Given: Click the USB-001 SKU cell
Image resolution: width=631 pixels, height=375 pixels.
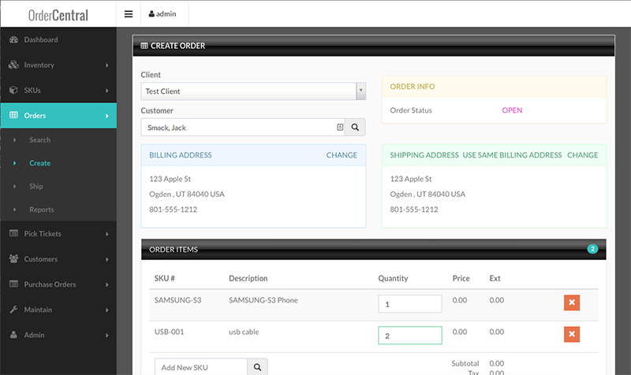Looking at the screenshot, I should 169,332.
